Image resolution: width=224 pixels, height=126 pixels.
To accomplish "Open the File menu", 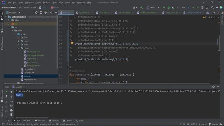I will coord(9,2).
